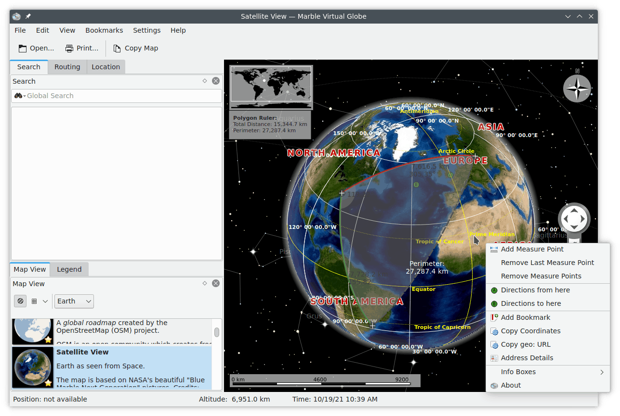Screen dimensions: 620x416
Task: Open the Earth celestial body dropdown
Action: 74,301
